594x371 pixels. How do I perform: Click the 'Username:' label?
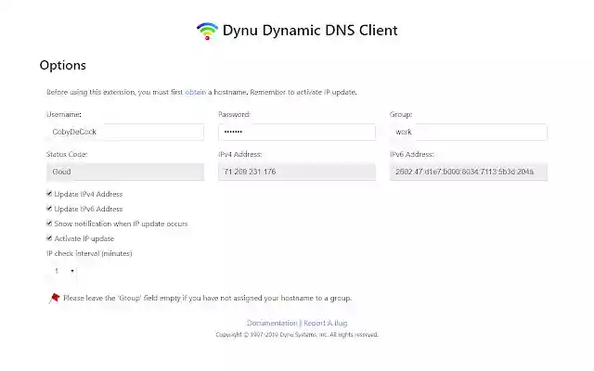coord(64,114)
